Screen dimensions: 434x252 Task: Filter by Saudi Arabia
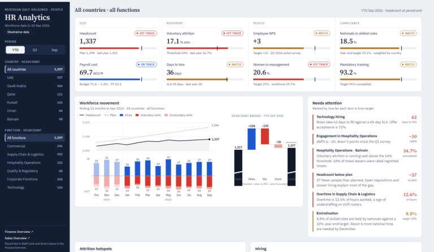(x=35, y=86)
